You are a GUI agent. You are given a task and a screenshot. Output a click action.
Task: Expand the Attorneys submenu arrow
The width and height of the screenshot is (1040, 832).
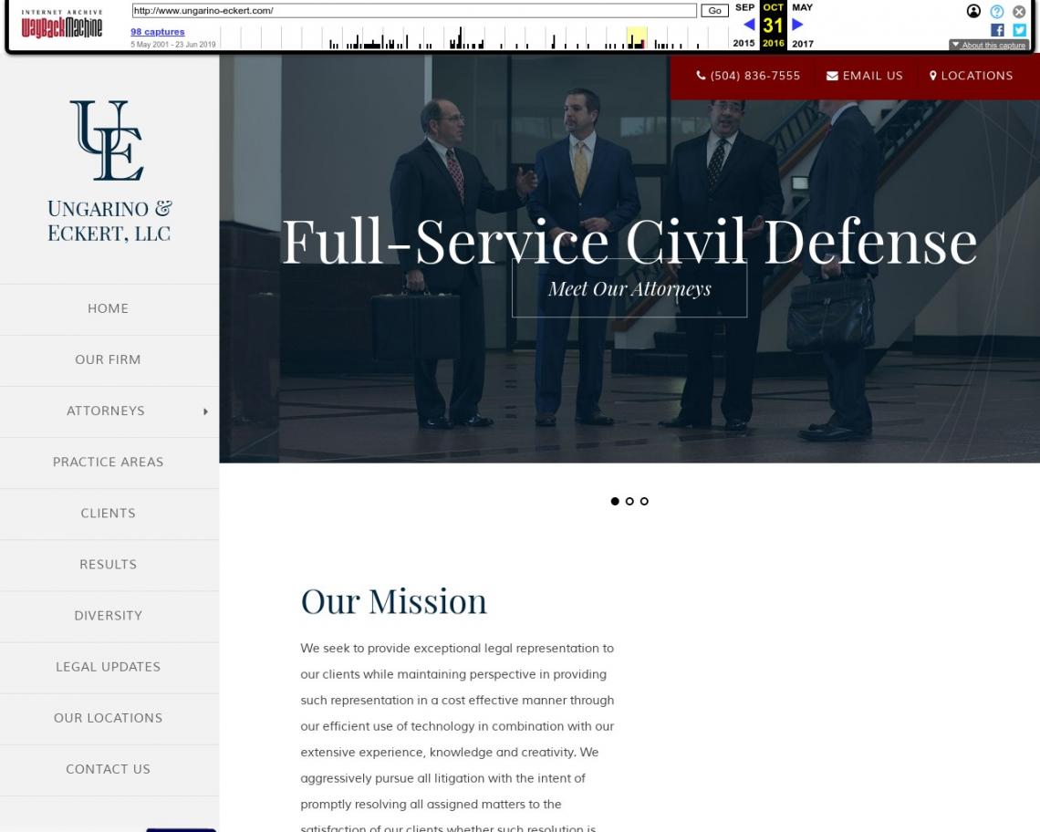point(205,411)
